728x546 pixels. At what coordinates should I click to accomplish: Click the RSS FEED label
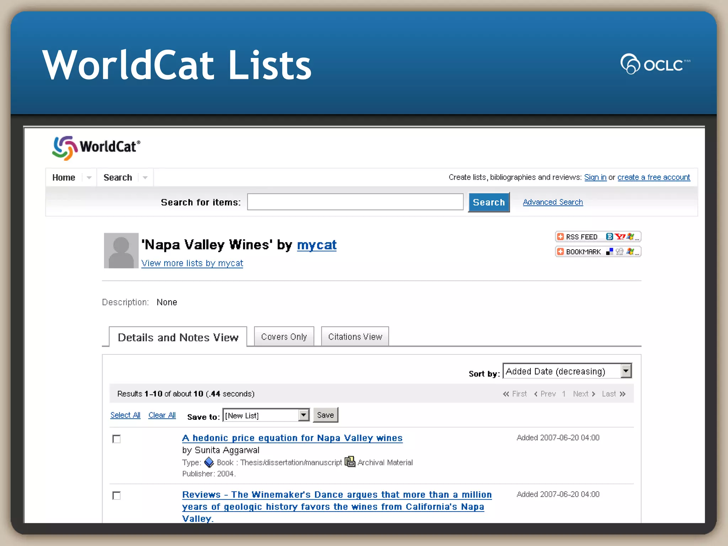(582, 237)
